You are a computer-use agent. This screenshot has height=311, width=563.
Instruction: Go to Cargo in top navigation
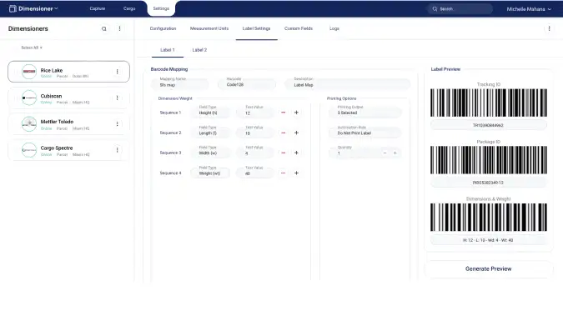tap(129, 8)
